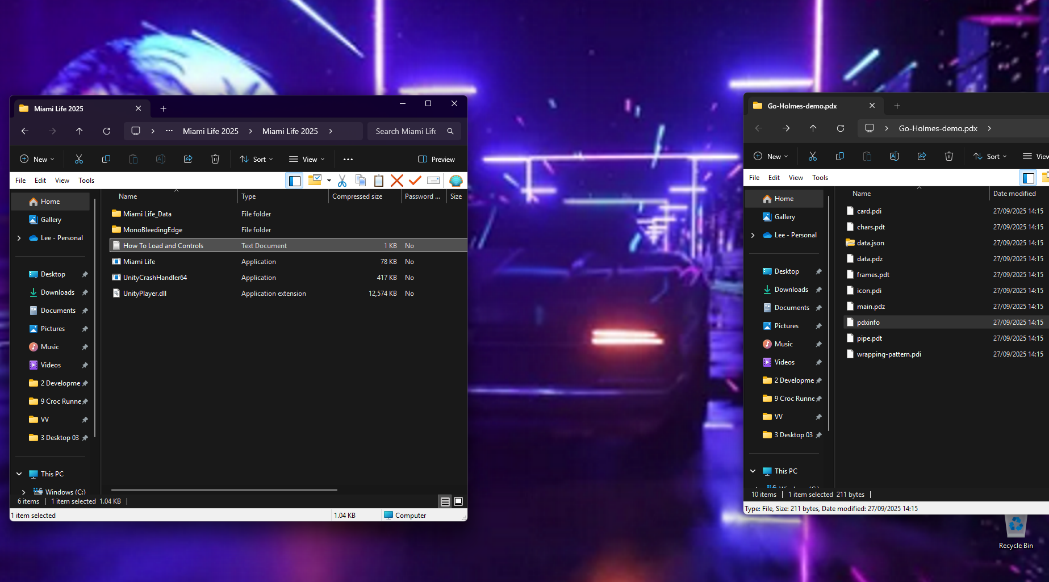Click classic scissors cut icon in Miami Life toolbar
Screen dimensions: 1049x582
click(x=342, y=181)
